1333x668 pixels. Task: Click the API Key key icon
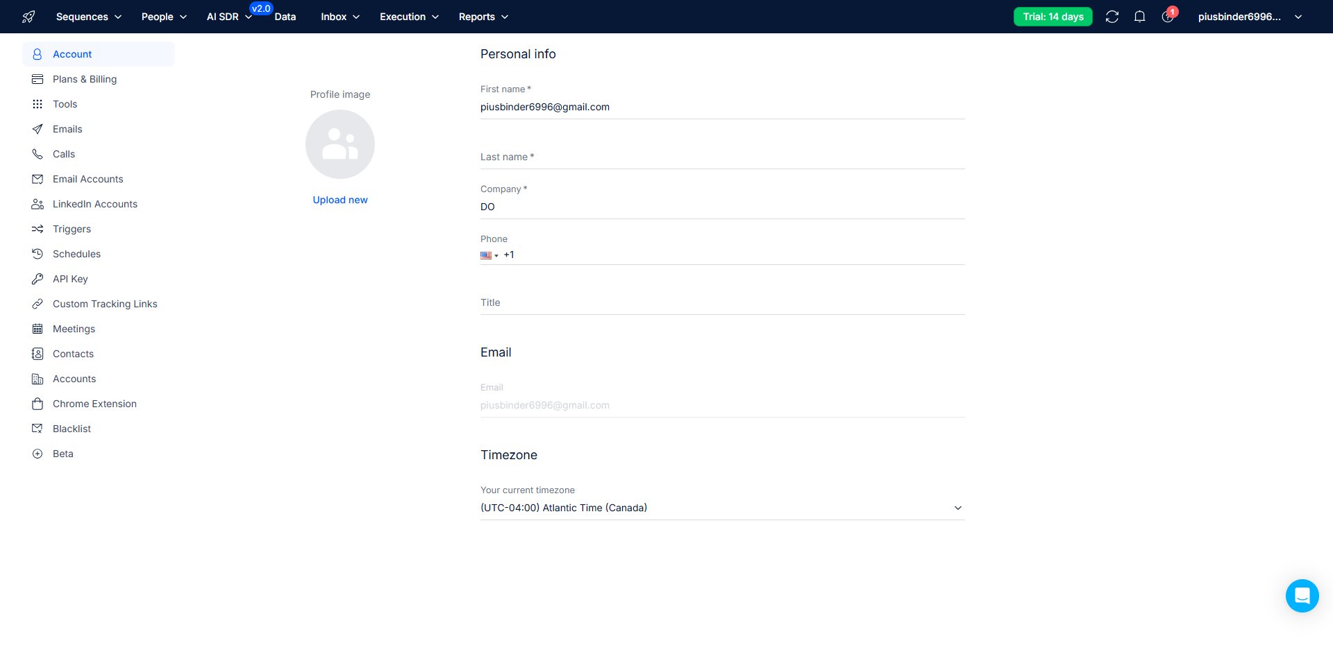pyautogui.click(x=37, y=279)
